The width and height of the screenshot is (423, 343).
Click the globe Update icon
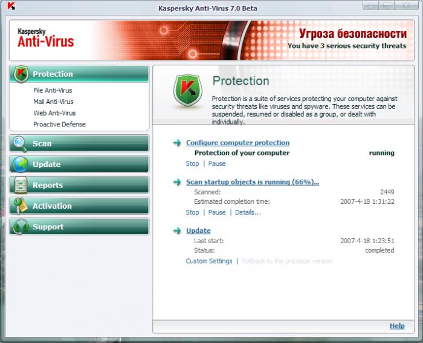point(21,164)
